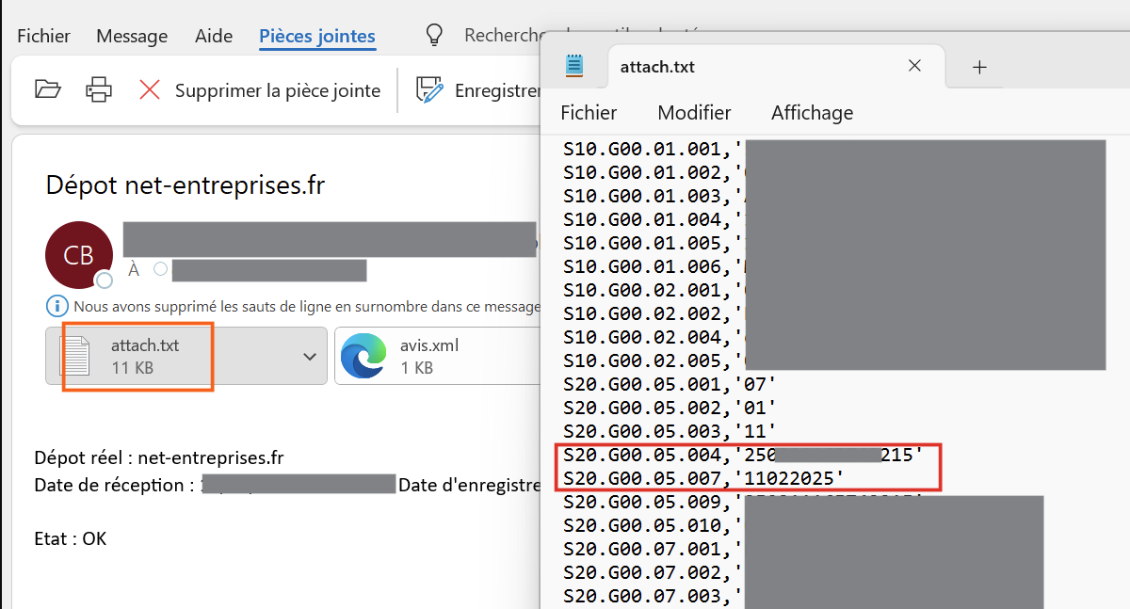Click the red X delete attachment icon

(x=150, y=90)
